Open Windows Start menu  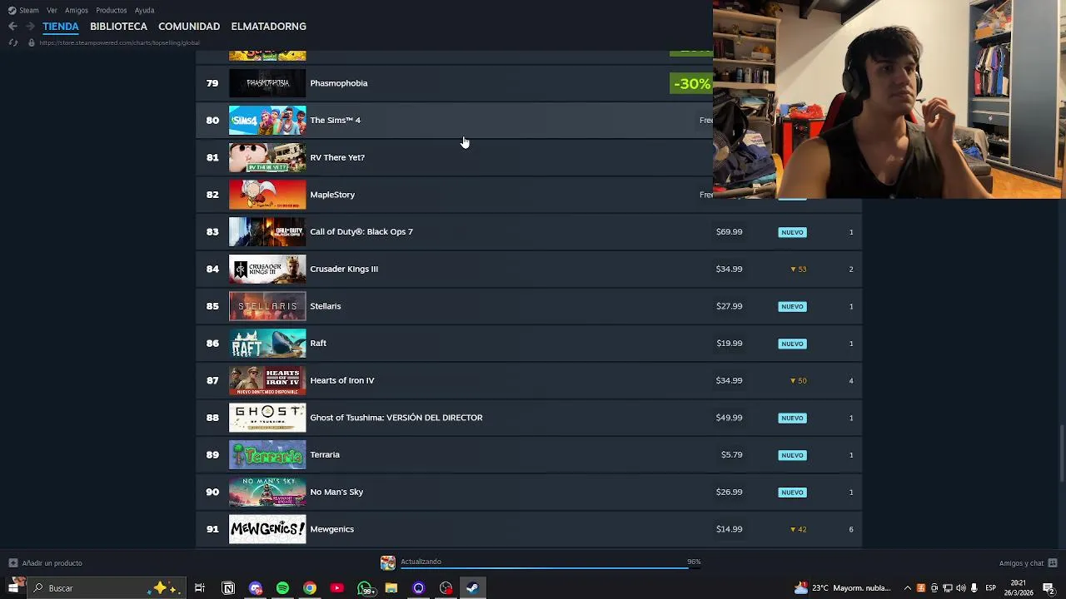coord(14,587)
